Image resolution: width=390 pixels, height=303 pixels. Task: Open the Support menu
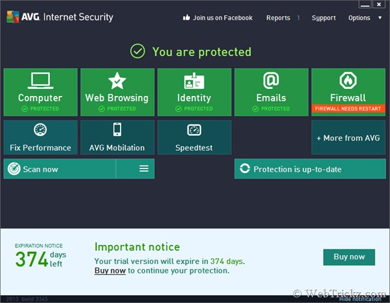pyautogui.click(x=324, y=18)
